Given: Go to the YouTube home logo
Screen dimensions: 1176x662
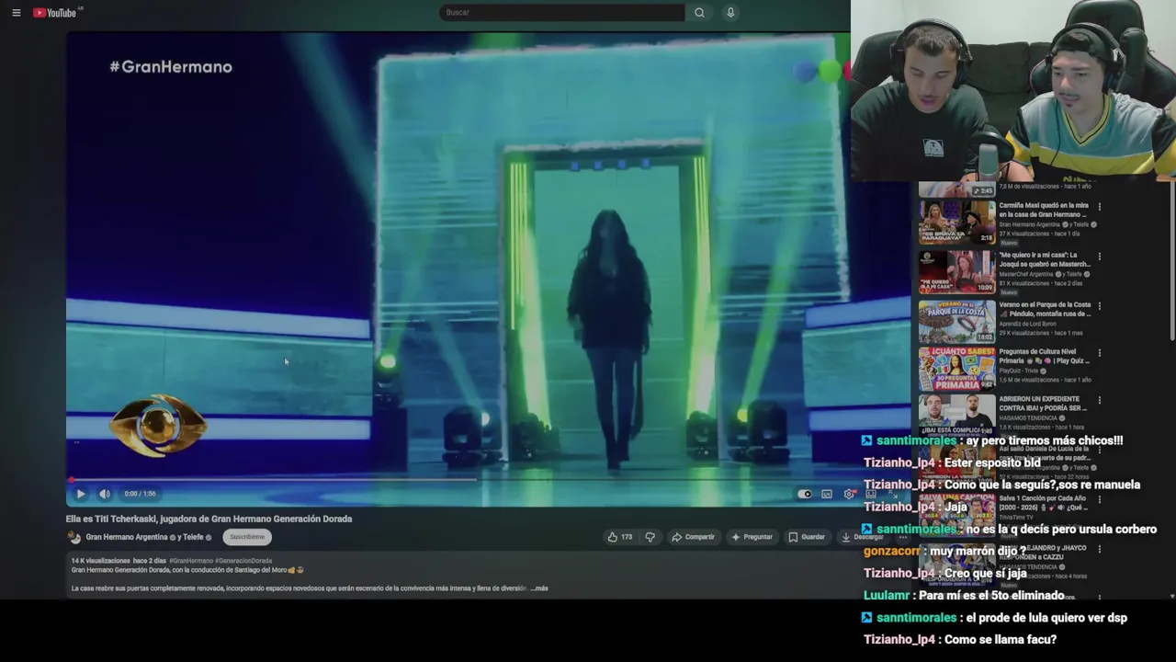Looking at the screenshot, I should (55, 13).
